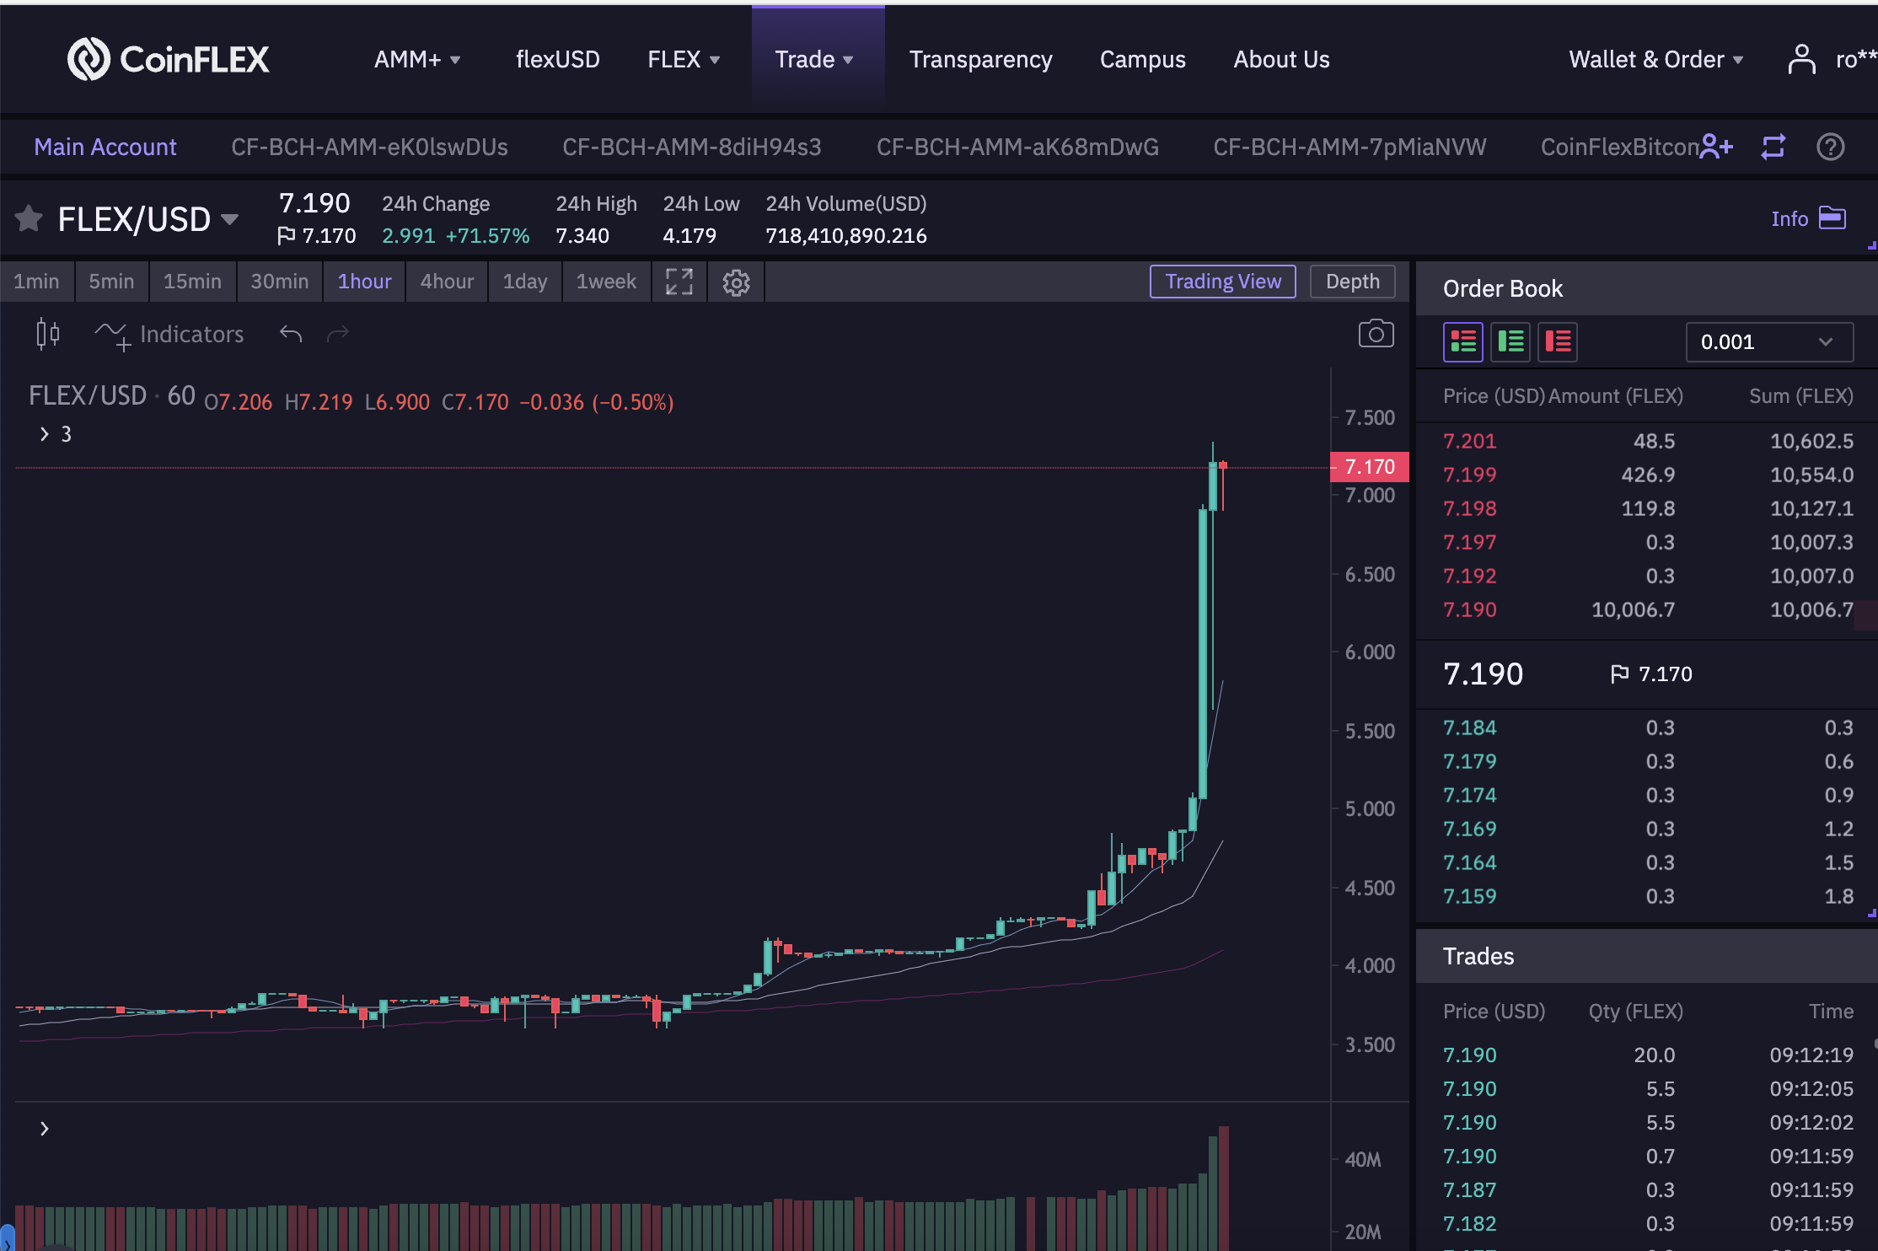Open chart settings gear icon
1878x1251 pixels.
coord(736,282)
